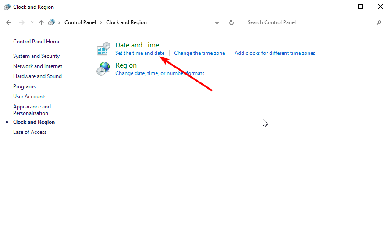Viewport: 391px width, 233px height.
Task: Open the Region globe icon
Action: point(103,69)
